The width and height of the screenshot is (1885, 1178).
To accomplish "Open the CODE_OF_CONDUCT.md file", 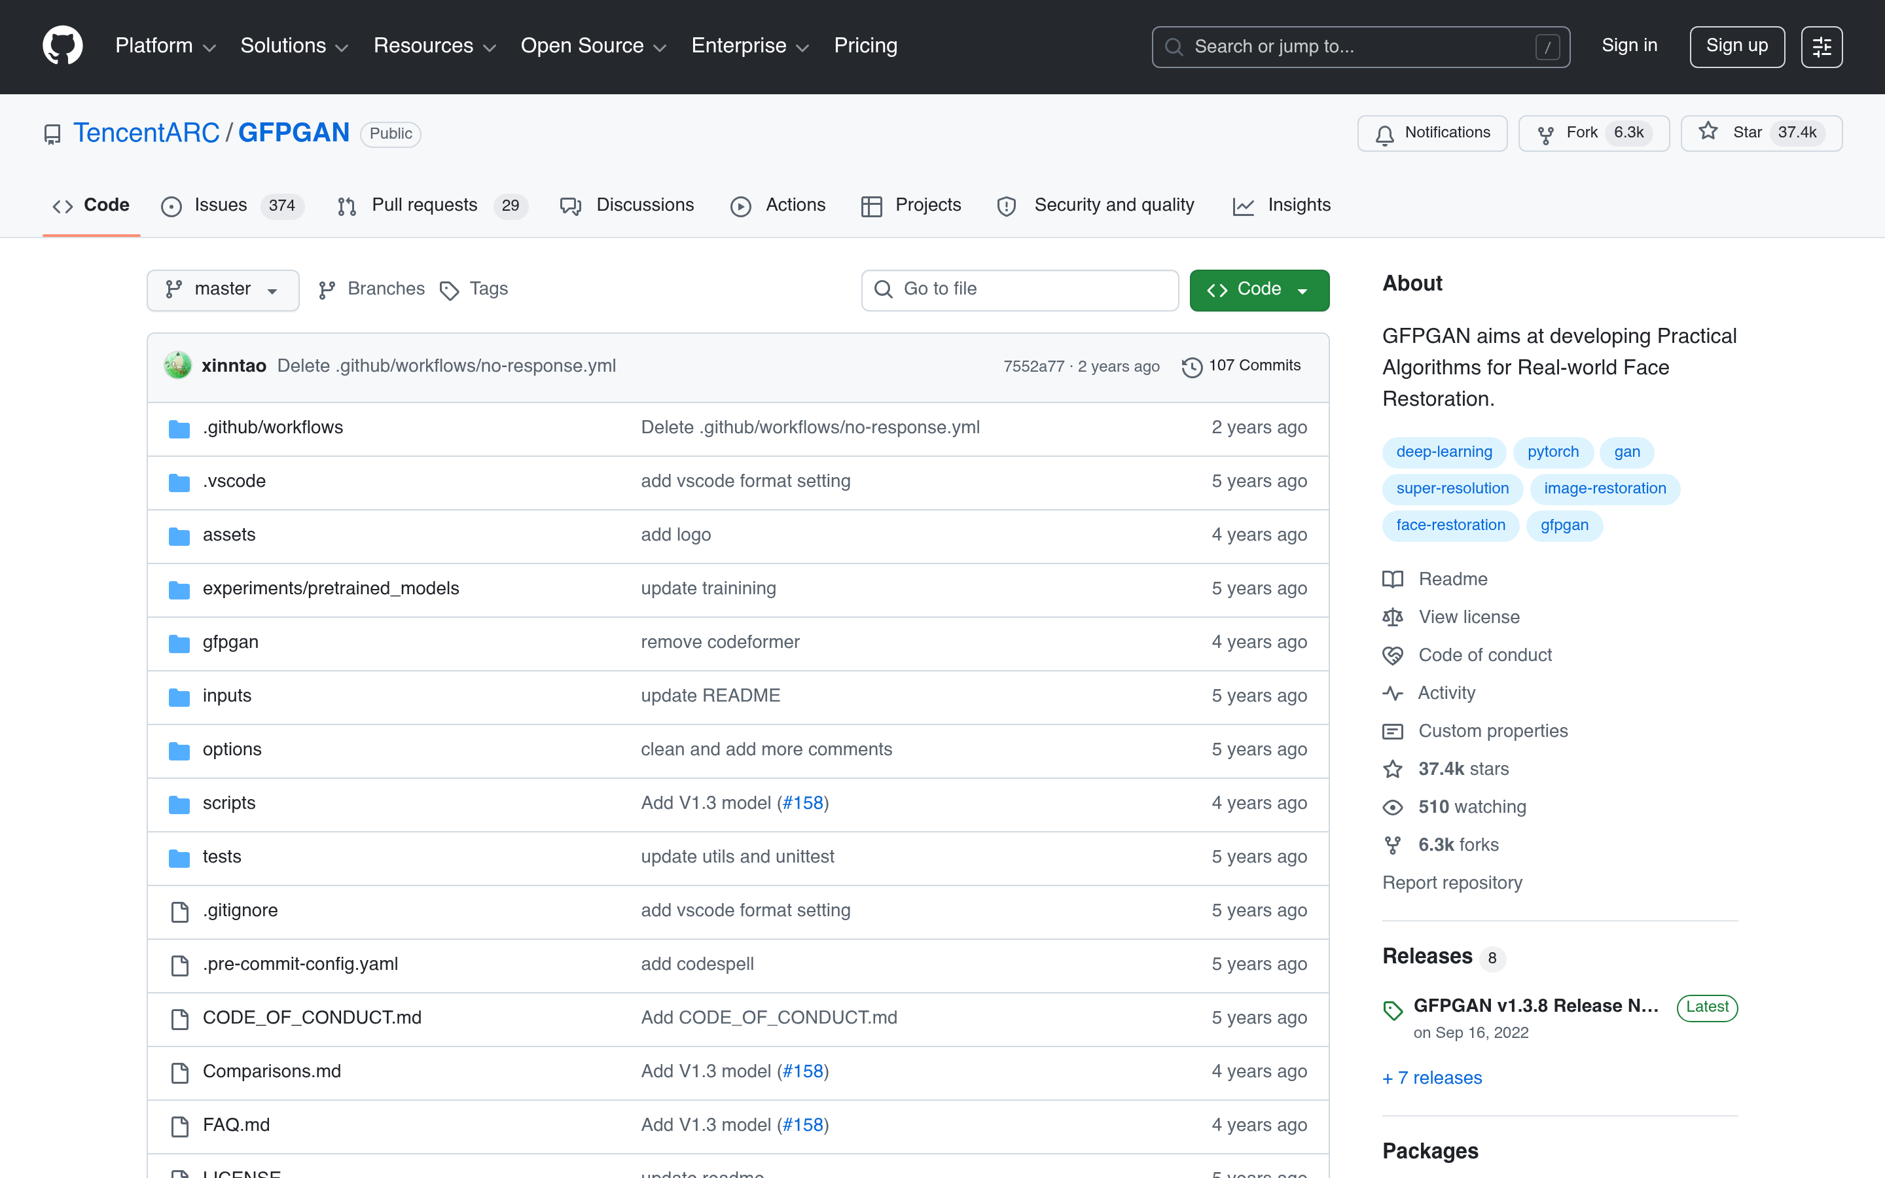I will tap(312, 1018).
